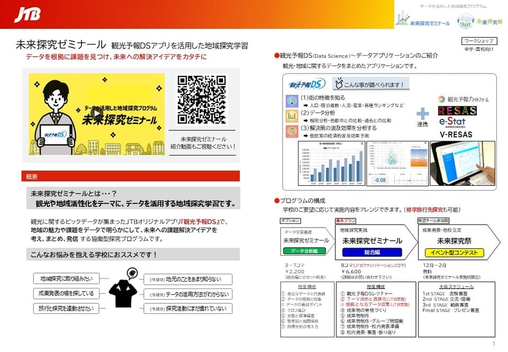Open the tablet photo thumbnail
Image resolution: width=508 pixels, height=352 pixels.
[x=462, y=164]
